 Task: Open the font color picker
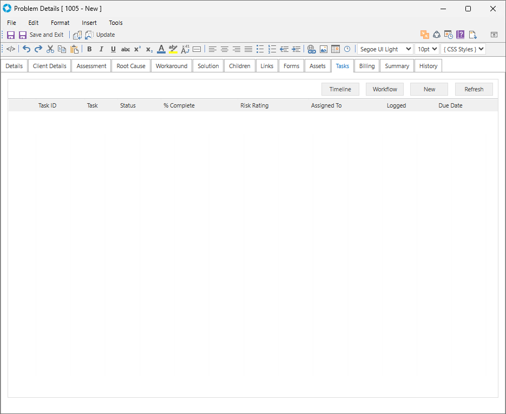161,49
